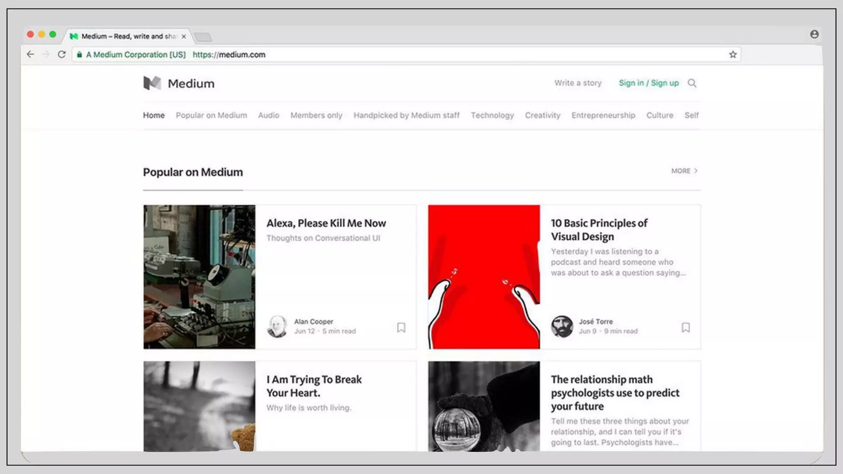Click the secure lock icon in address bar
Viewport: 843px width, 474px height.
click(x=79, y=54)
